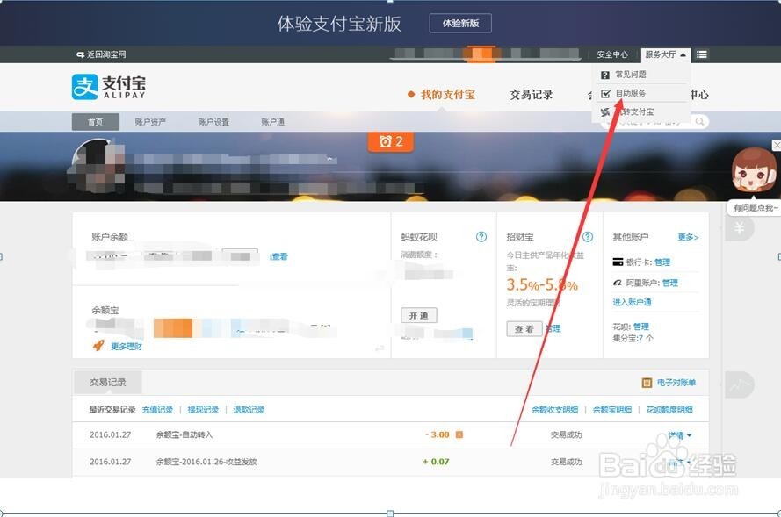This screenshot has width=781, height=517.
Task: Open the 更多理财 link
Action: 126,347
